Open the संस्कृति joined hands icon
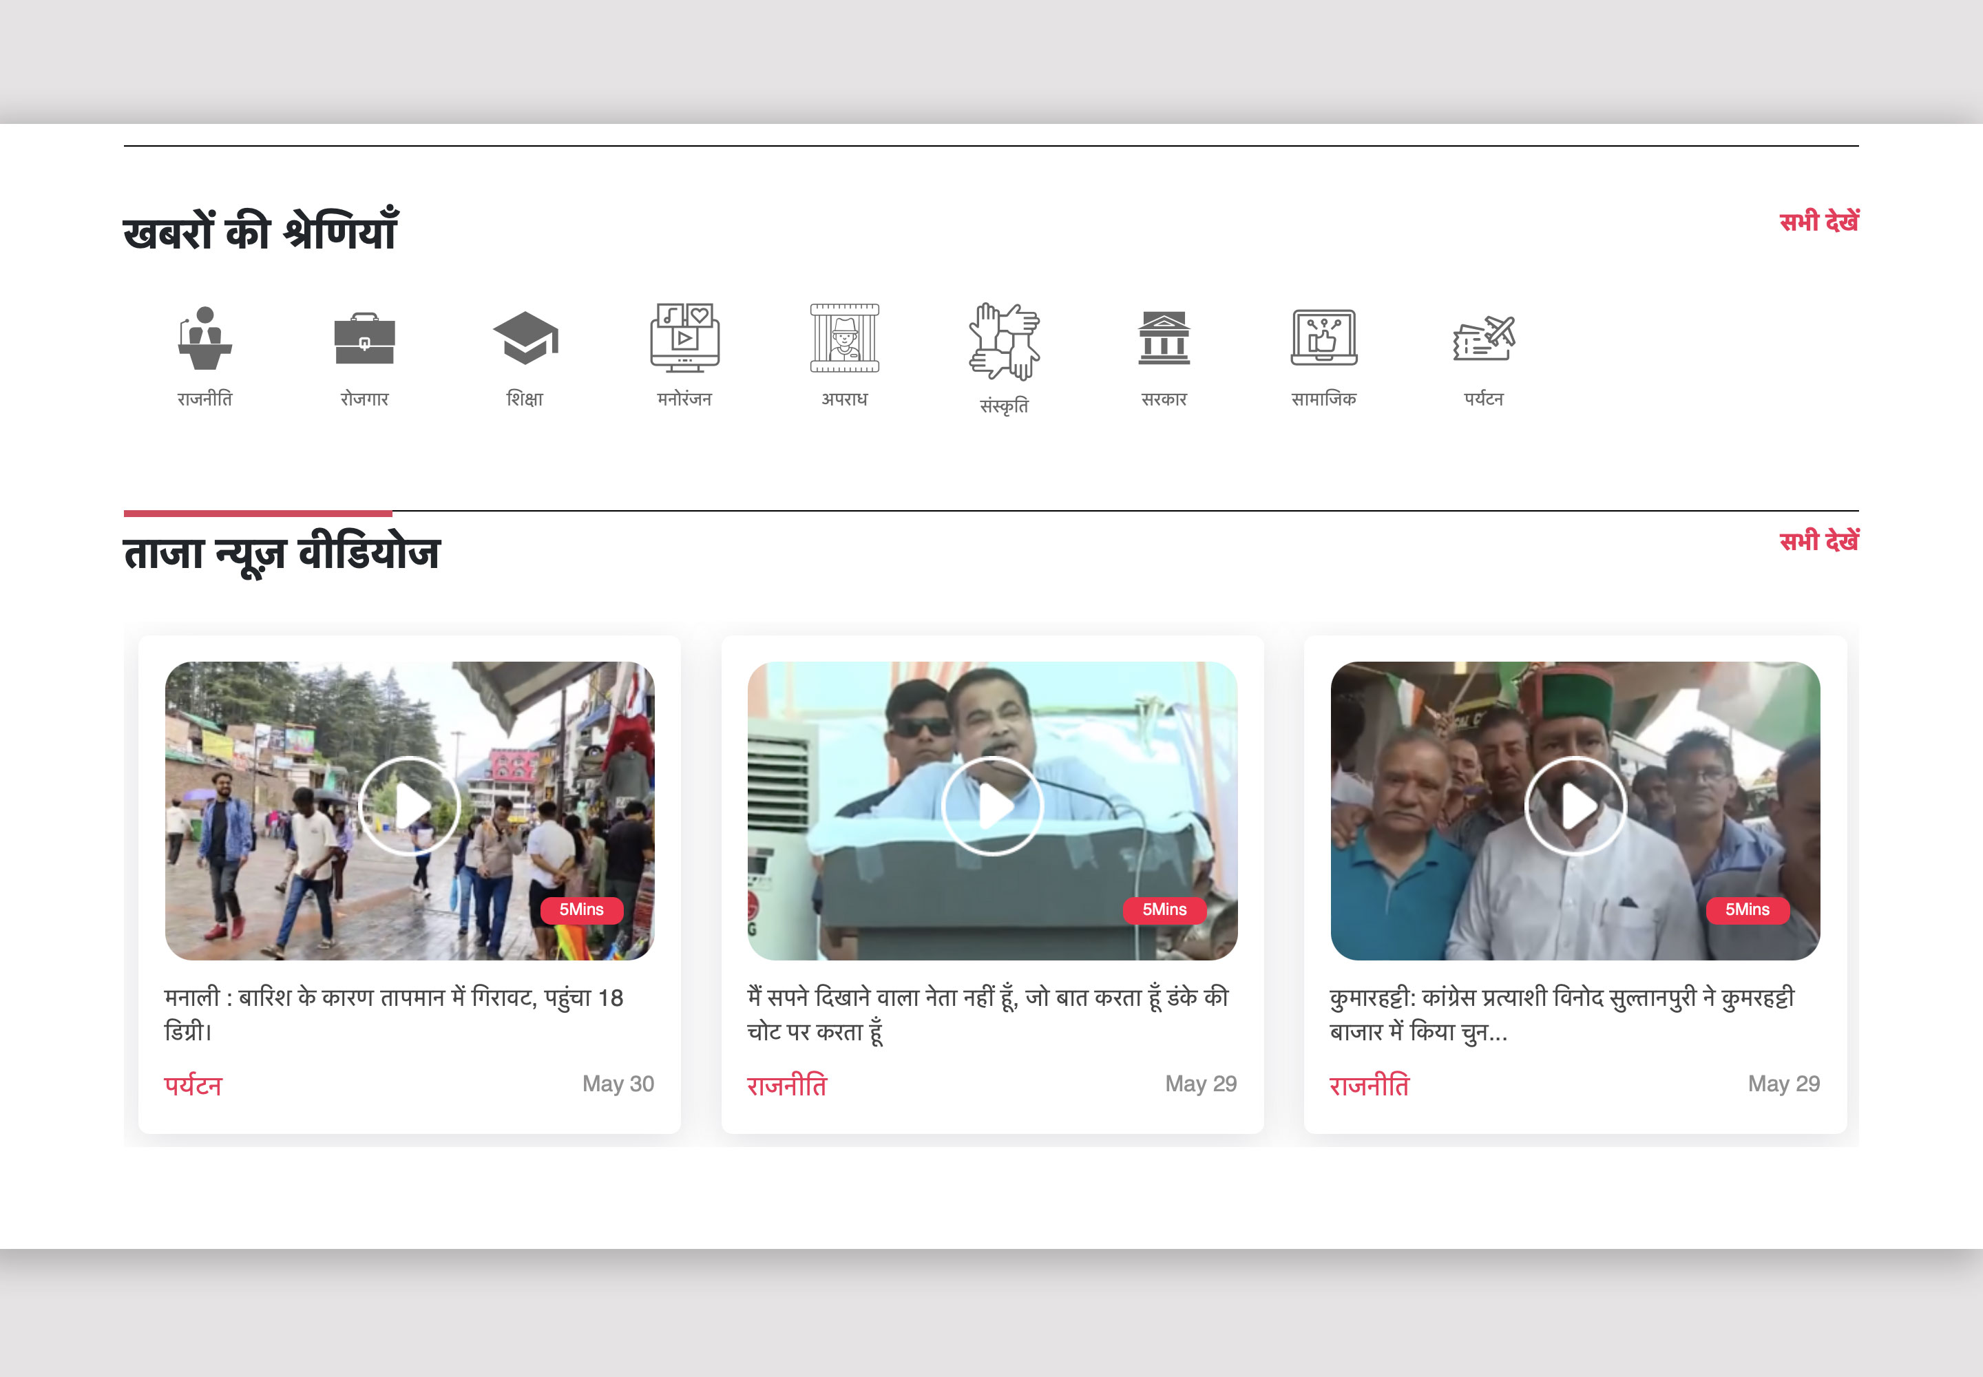1983x1377 pixels. pyautogui.click(x=1004, y=341)
